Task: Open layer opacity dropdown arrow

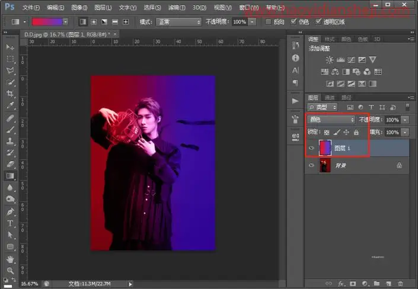Action: 405,120
